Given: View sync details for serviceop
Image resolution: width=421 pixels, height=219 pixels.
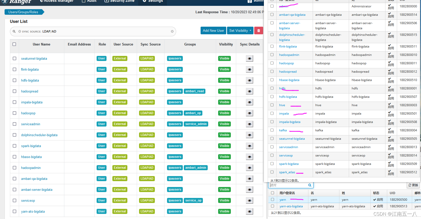Looking at the screenshot, I should pos(250,201).
